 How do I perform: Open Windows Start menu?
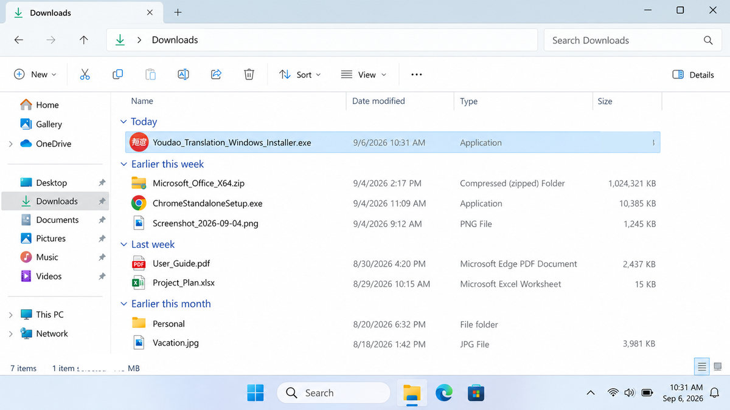click(x=255, y=393)
